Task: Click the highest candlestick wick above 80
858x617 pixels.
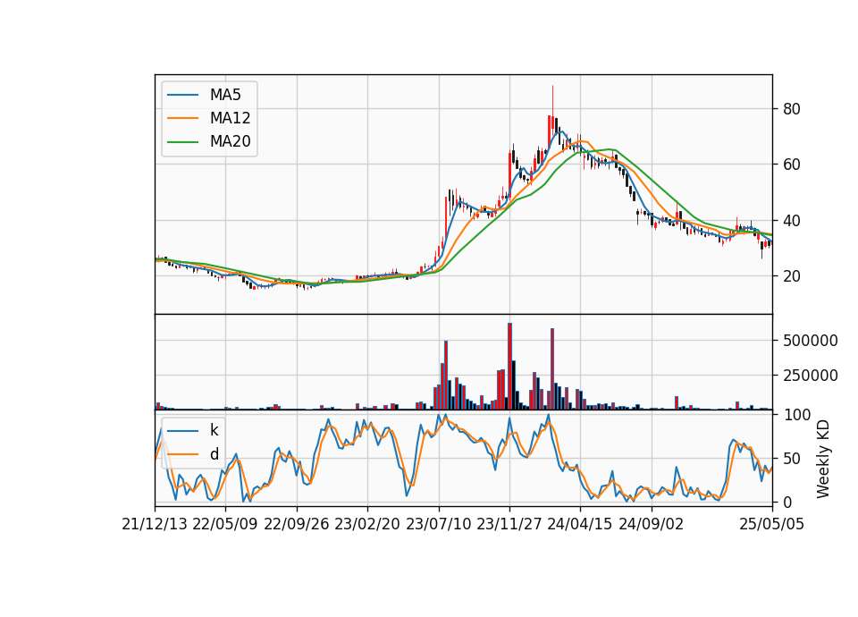Action: (552, 101)
